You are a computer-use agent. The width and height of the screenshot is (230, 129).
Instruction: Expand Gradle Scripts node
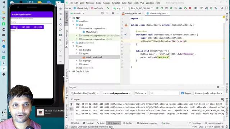coord(70,71)
